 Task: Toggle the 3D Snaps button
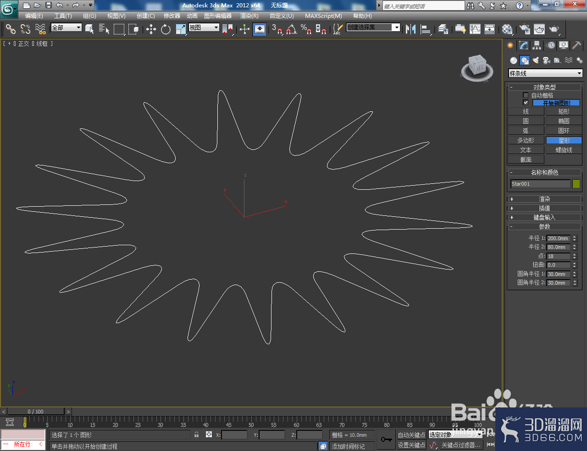(277, 29)
